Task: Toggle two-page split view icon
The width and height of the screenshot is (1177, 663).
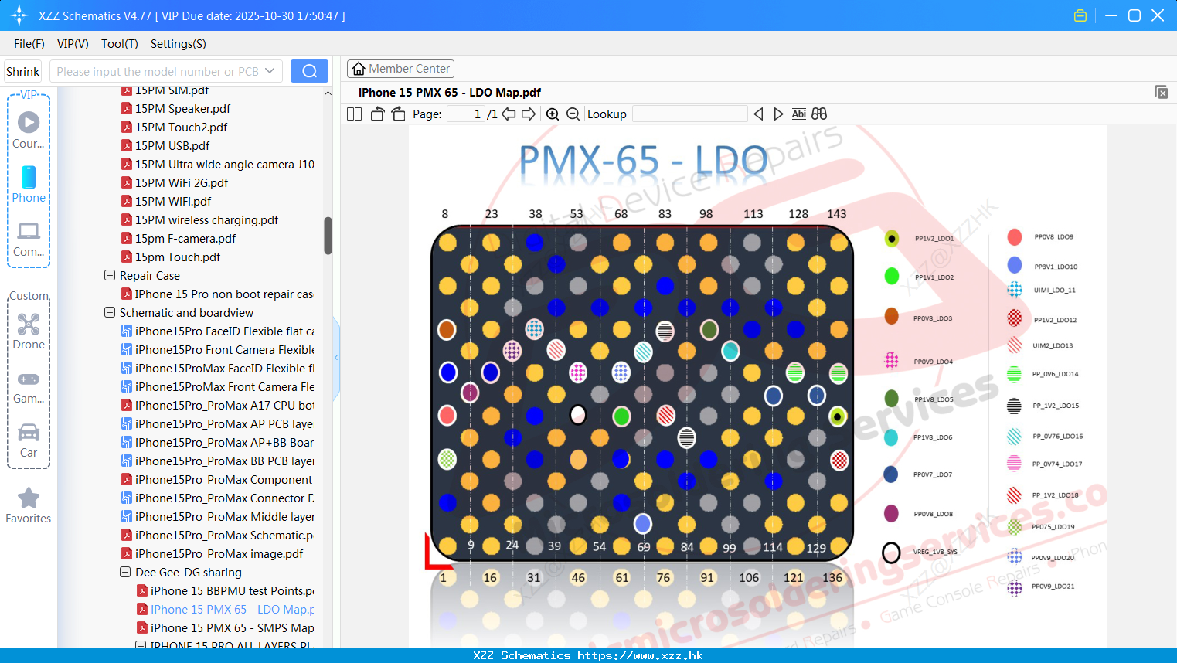Action: click(354, 114)
